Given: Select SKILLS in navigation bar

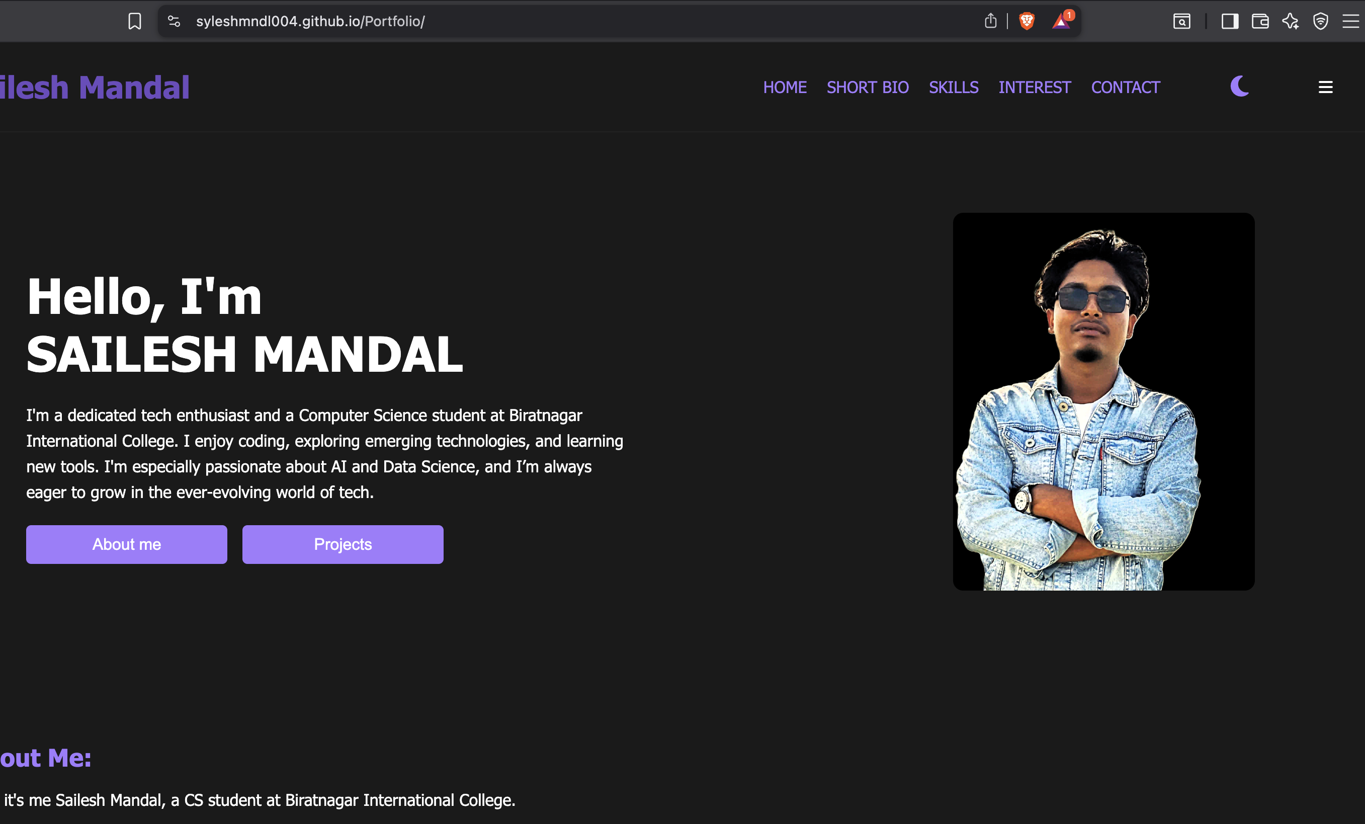Looking at the screenshot, I should tap(954, 88).
